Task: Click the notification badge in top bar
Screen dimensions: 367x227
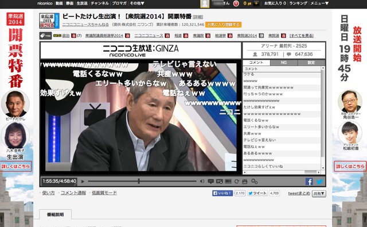Action: [236, 3]
